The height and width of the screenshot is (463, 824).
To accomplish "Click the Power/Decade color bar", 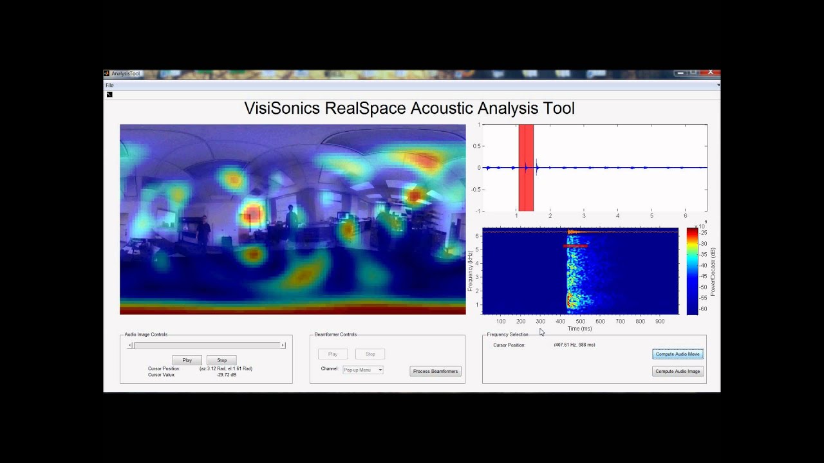I will coord(692,271).
